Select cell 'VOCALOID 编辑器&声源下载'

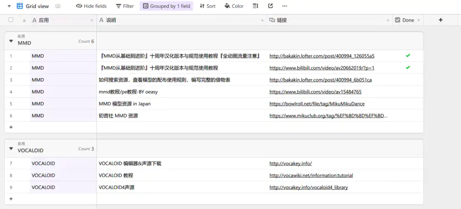click(x=182, y=163)
